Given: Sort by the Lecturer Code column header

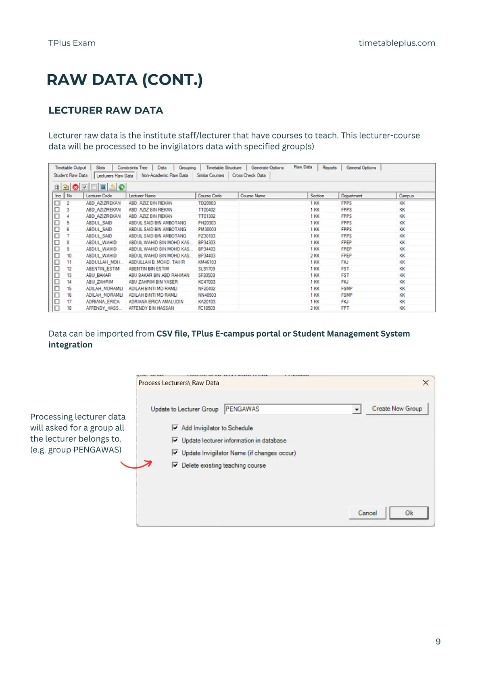Looking at the screenshot, I should pyautogui.click(x=105, y=196).
